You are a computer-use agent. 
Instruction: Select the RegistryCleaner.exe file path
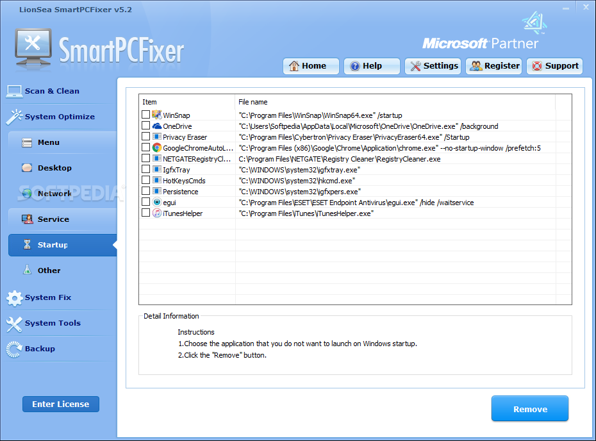340,159
